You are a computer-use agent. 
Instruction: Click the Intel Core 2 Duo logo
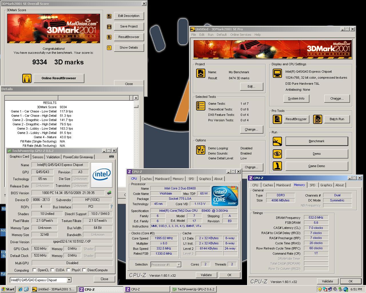pyautogui.click(x=225, y=196)
